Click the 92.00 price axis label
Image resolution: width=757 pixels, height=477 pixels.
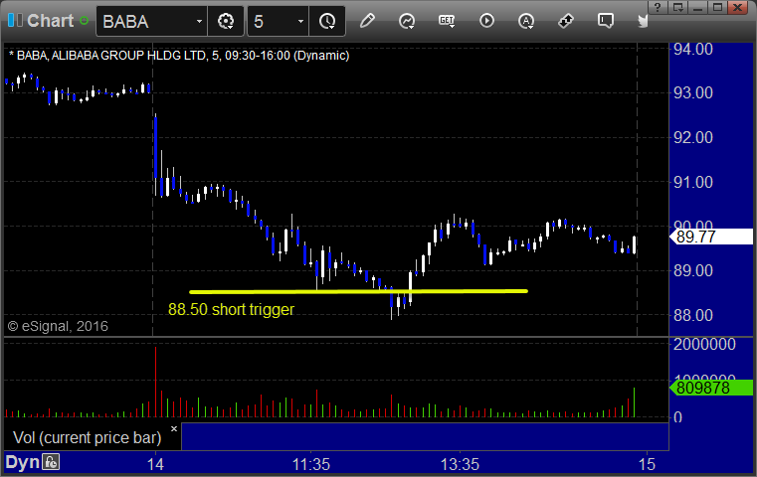pyautogui.click(x=692, y=137)
